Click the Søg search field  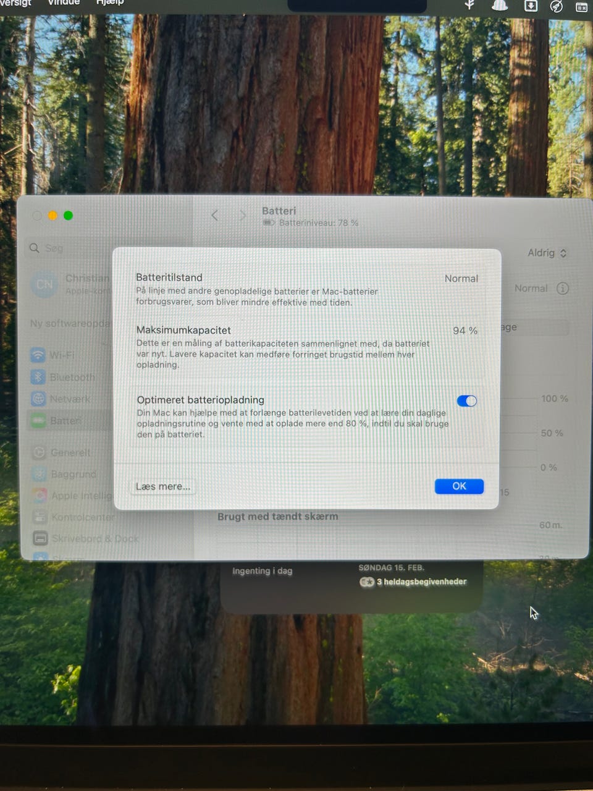[108, 248]
